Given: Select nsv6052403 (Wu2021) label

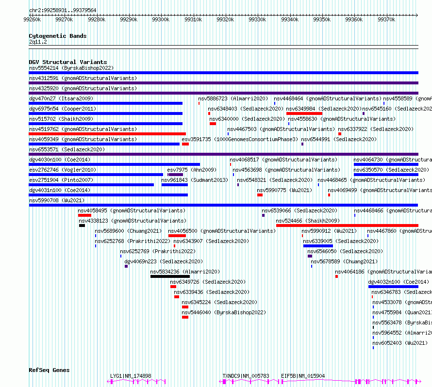Looking at the screenshot, I should point(400,343).
